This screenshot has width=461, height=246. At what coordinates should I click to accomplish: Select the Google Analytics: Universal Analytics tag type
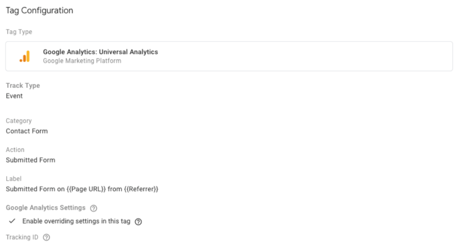coord(229,56)
